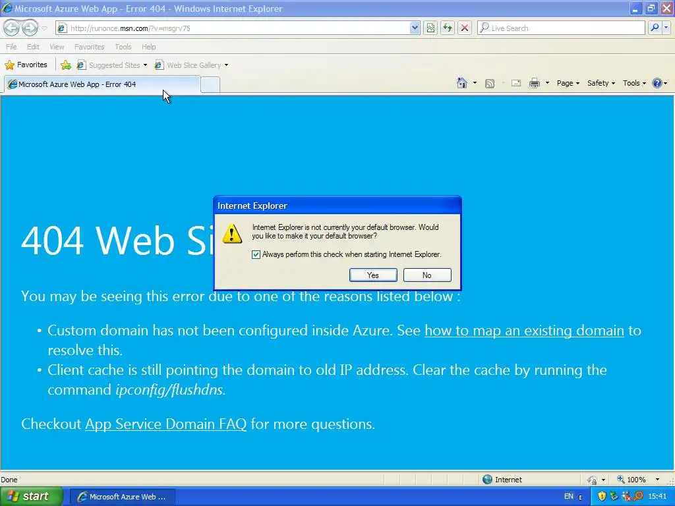Click No in the default browser dialog
Screen dimensions: 675x506
tap(427, 275)
